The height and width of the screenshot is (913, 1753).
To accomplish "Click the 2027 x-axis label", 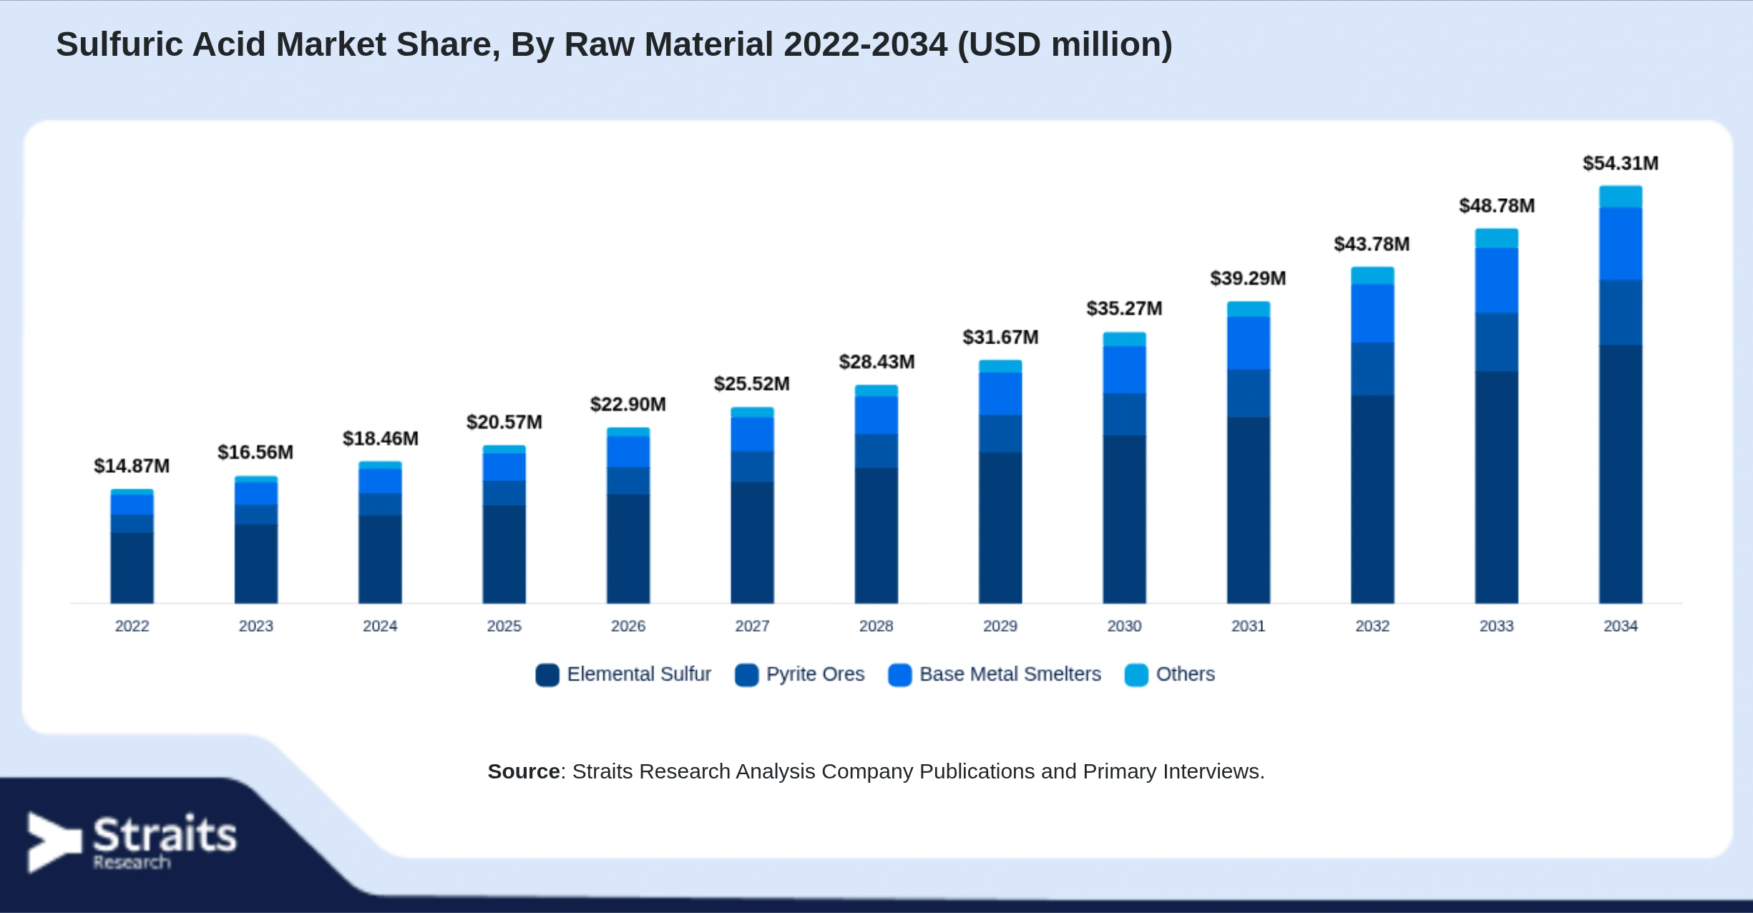I will click(x=752, y=626).
